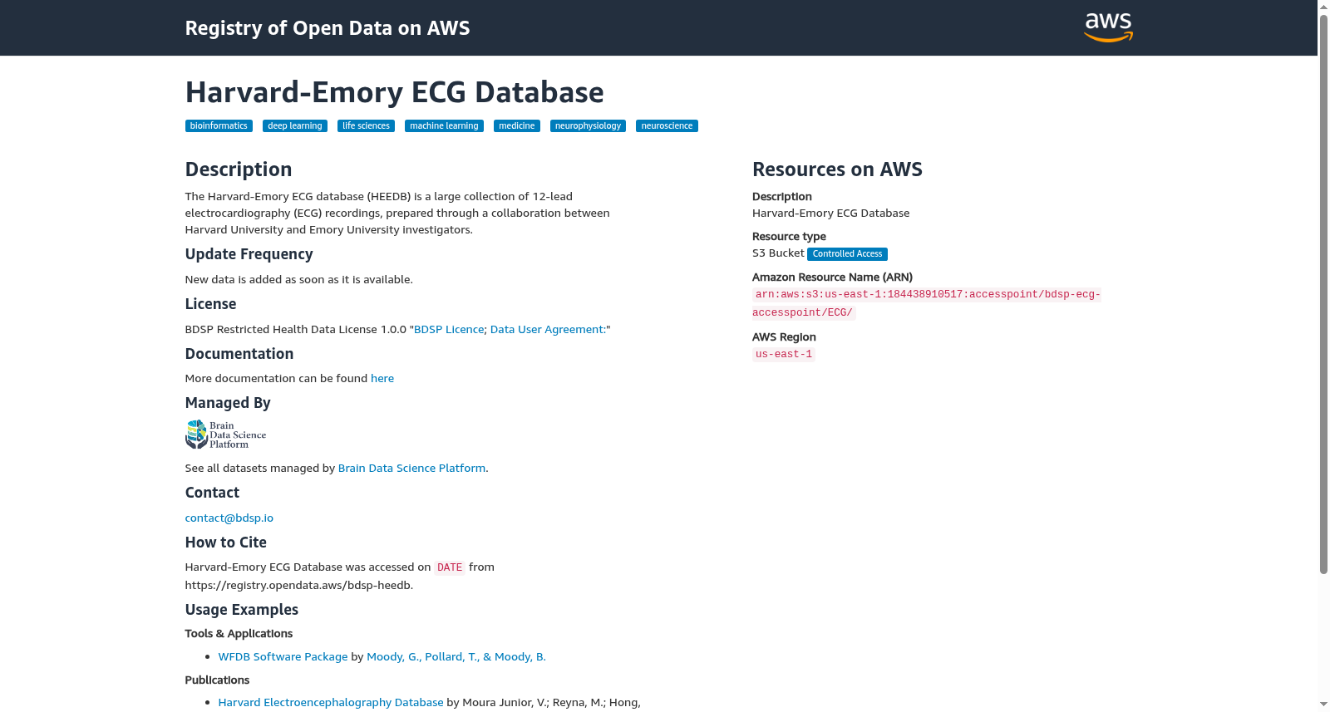The height and width of the screenshot is (712, 1330).
Task: Click the page vertical scrollbar thumb
Action: pyautogui.click(x=1323, y=293)
